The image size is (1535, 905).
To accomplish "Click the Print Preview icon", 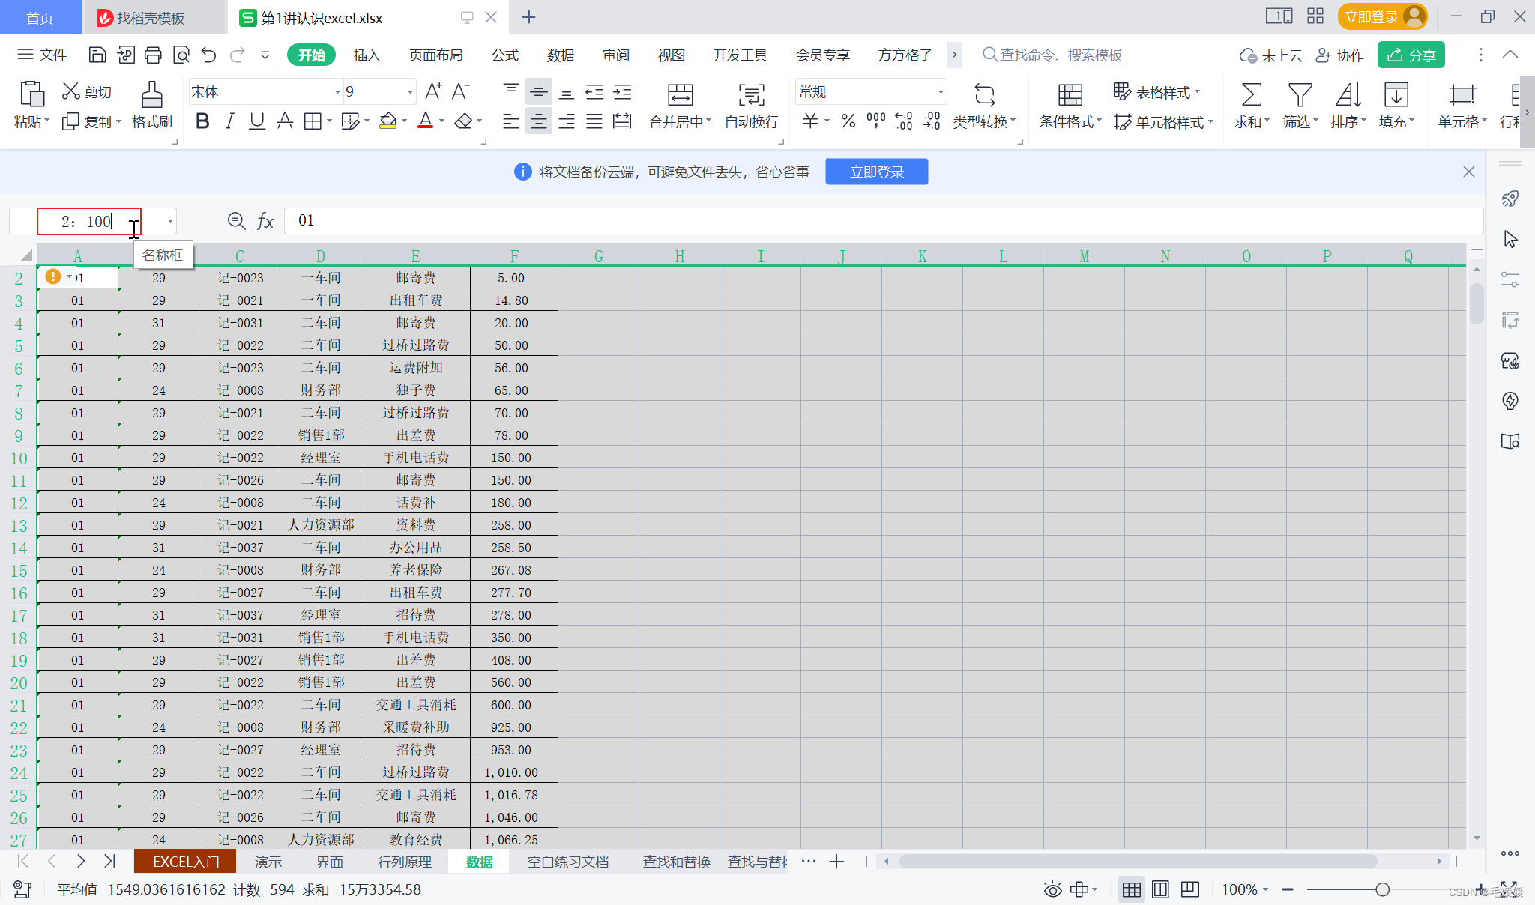I will coord(181,55).
